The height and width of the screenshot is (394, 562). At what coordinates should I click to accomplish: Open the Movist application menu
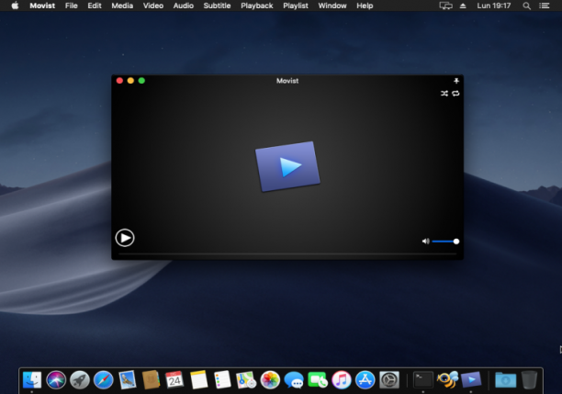[x=42, y=6]
